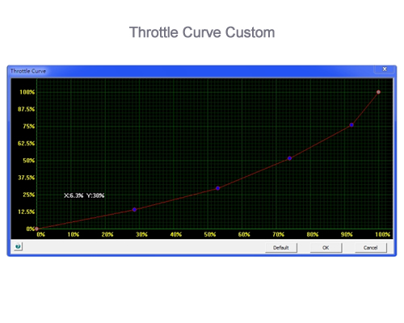Click the Throttle Curve Custom heading
The image size is (404, 323).
(202, 32)
